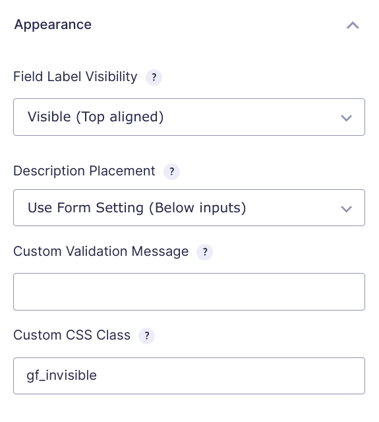Click the Field Label Visibility label text
Screen dimensions: 379x422
(x=75, y=76)
